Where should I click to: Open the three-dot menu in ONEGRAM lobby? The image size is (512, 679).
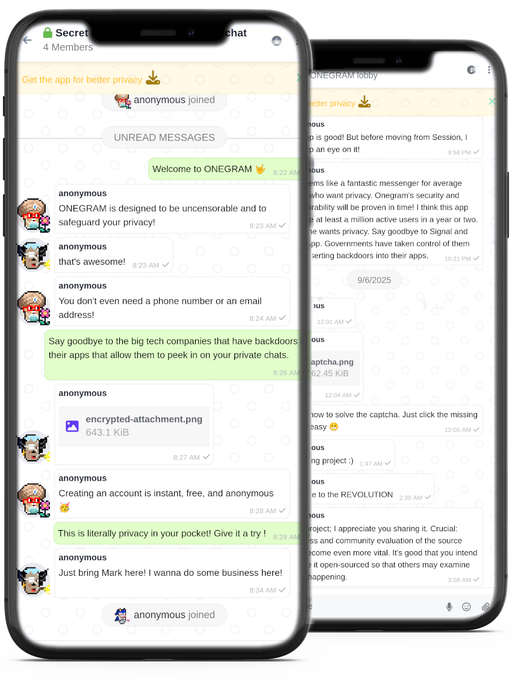tap(489, 70)
